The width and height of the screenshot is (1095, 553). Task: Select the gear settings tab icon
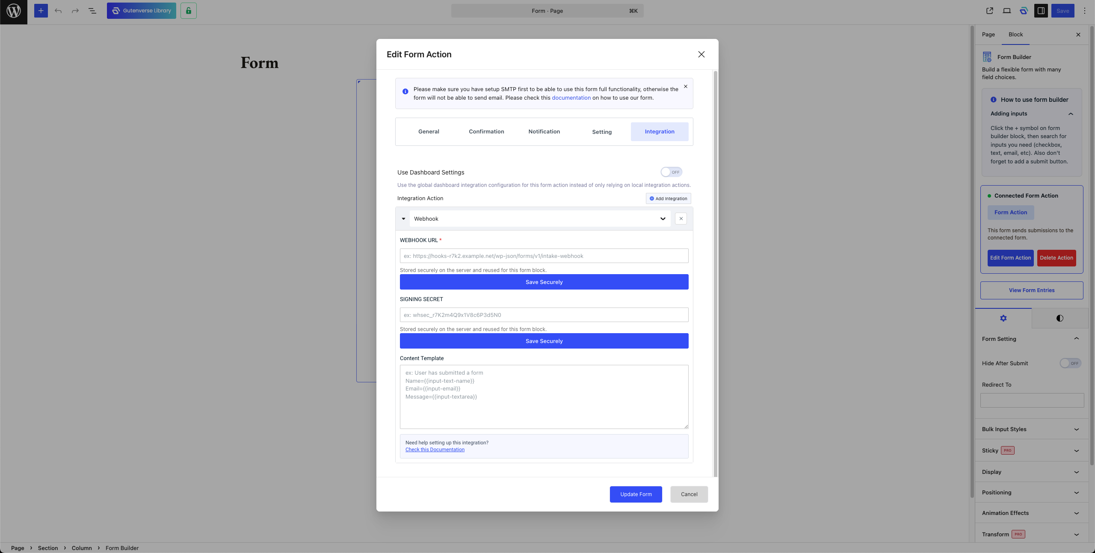coord(1003,318)
